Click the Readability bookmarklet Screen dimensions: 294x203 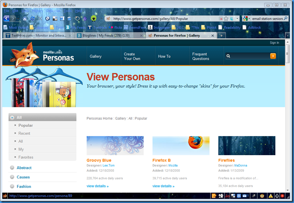coord(230,27)
